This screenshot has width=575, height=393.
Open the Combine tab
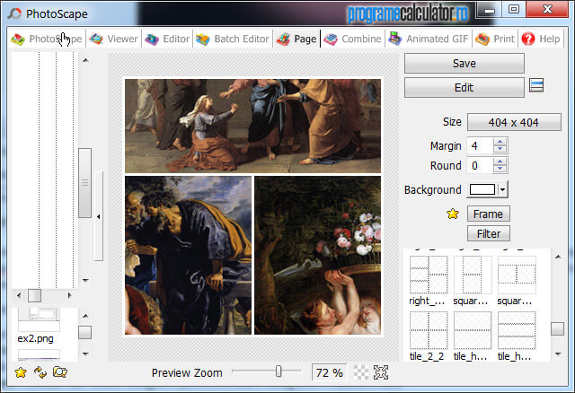[x=353, y=39]
